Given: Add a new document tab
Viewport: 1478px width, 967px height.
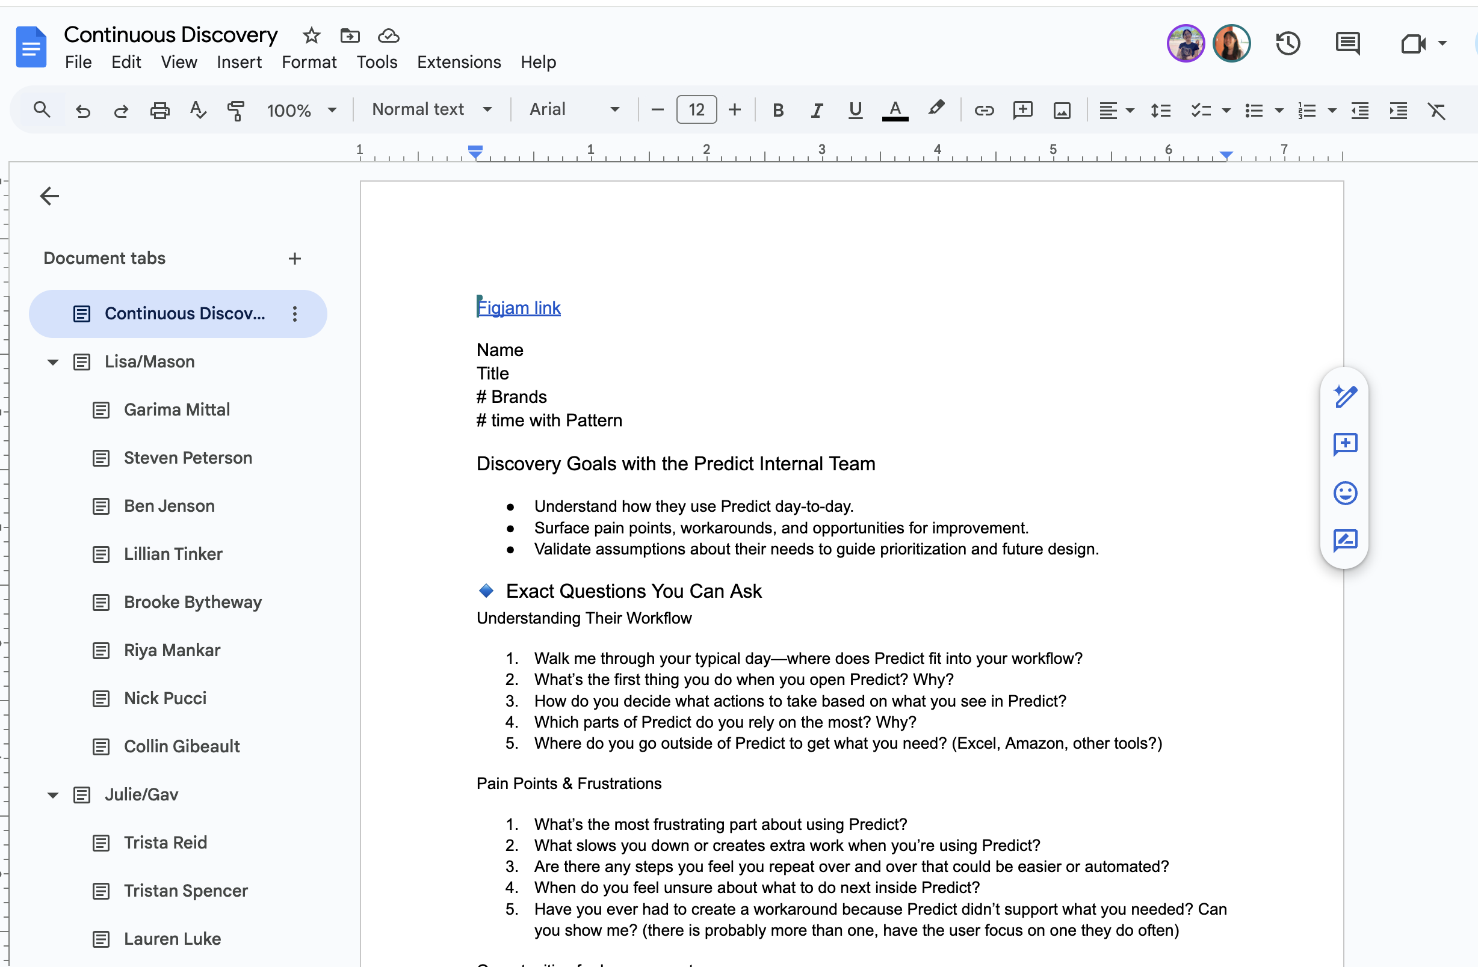Looking at the screenshot, I should pos(294,258).
